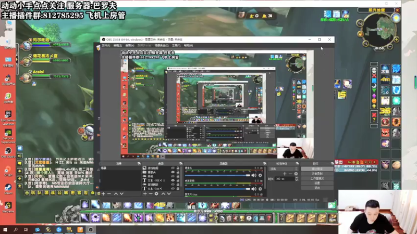Viewport: 417px width, 234px height.
Task: Open source properties gear in sources panel
Action: (x=156, y=193)
